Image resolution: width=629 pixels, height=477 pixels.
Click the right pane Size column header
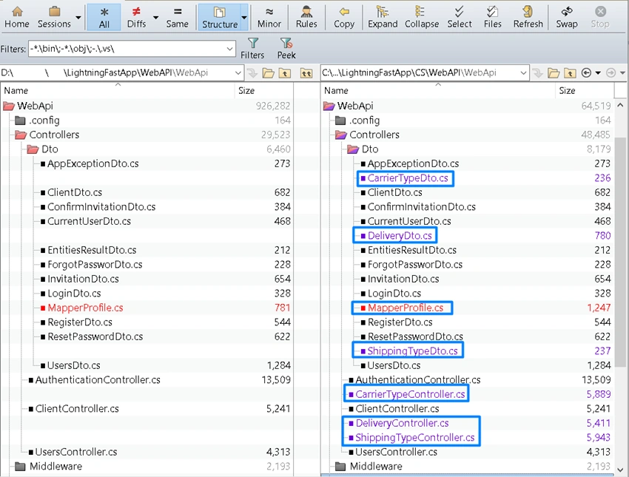coord(585,90)
